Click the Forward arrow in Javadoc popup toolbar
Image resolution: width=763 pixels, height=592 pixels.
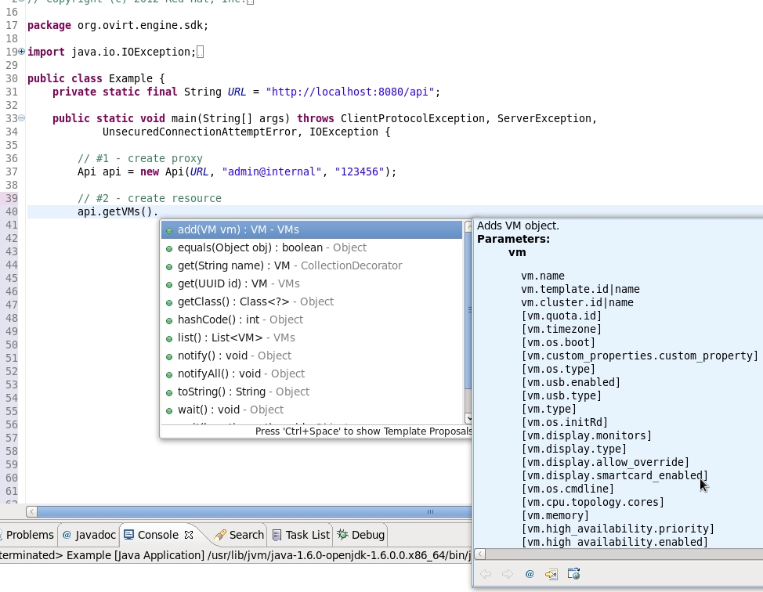tap(508, 574)
